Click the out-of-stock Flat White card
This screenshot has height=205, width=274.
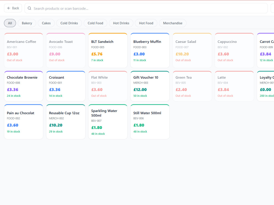(108, 86)
